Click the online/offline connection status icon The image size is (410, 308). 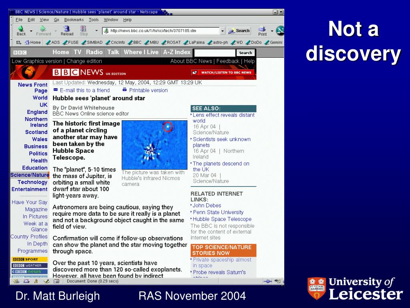click(267, 281)
